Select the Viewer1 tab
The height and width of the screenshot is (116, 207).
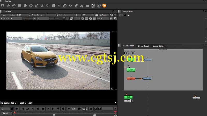pyautogui.click(x=8, y=11)
